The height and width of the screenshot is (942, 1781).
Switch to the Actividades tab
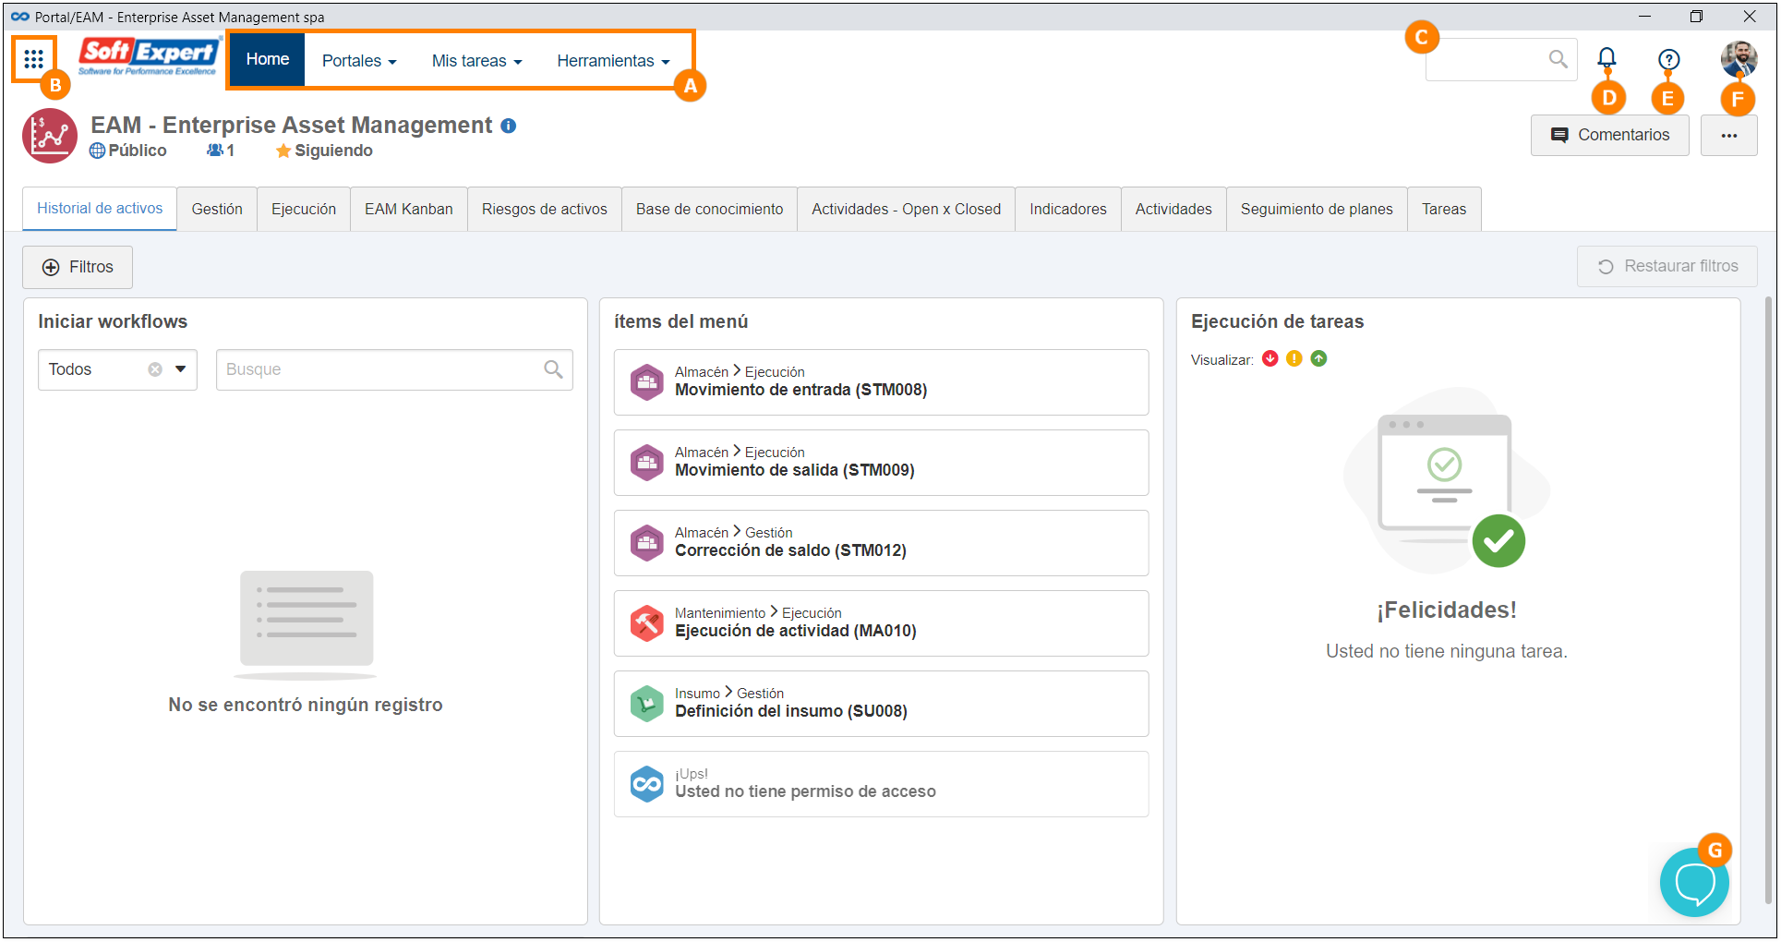(1173, 210)
